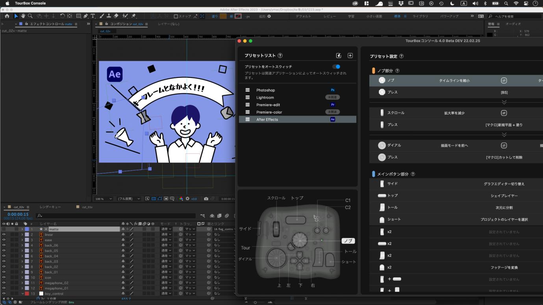The width and height of the screenshot is (543, 305).
Task: Click the motion blur icon in timeline header
Action: 227,216
